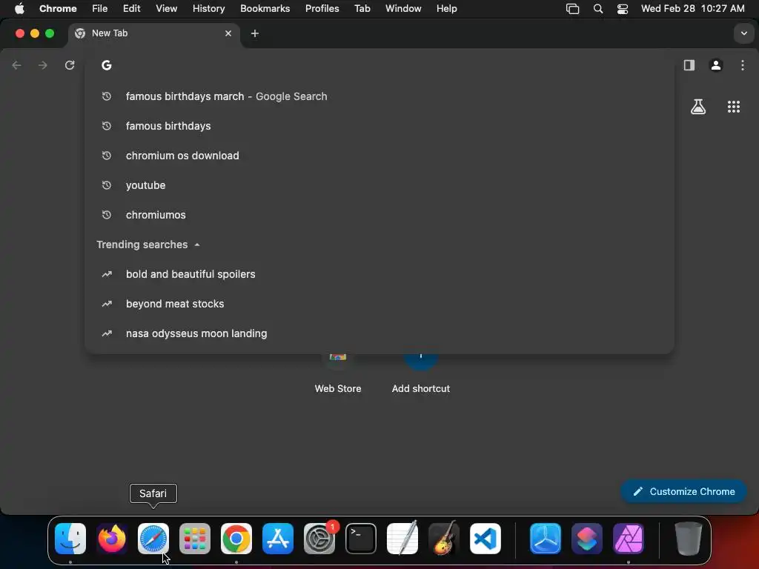Open Control Center in menu bar
The width and height of the screenshot is (759, 569).
pos(623,9)
